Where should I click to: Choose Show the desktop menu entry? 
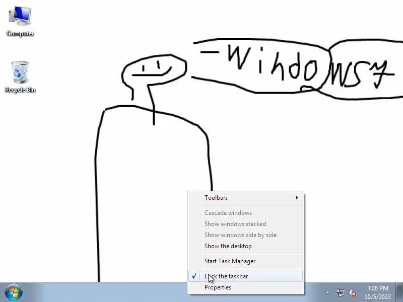pyautogui.click(x=246, y=246)
